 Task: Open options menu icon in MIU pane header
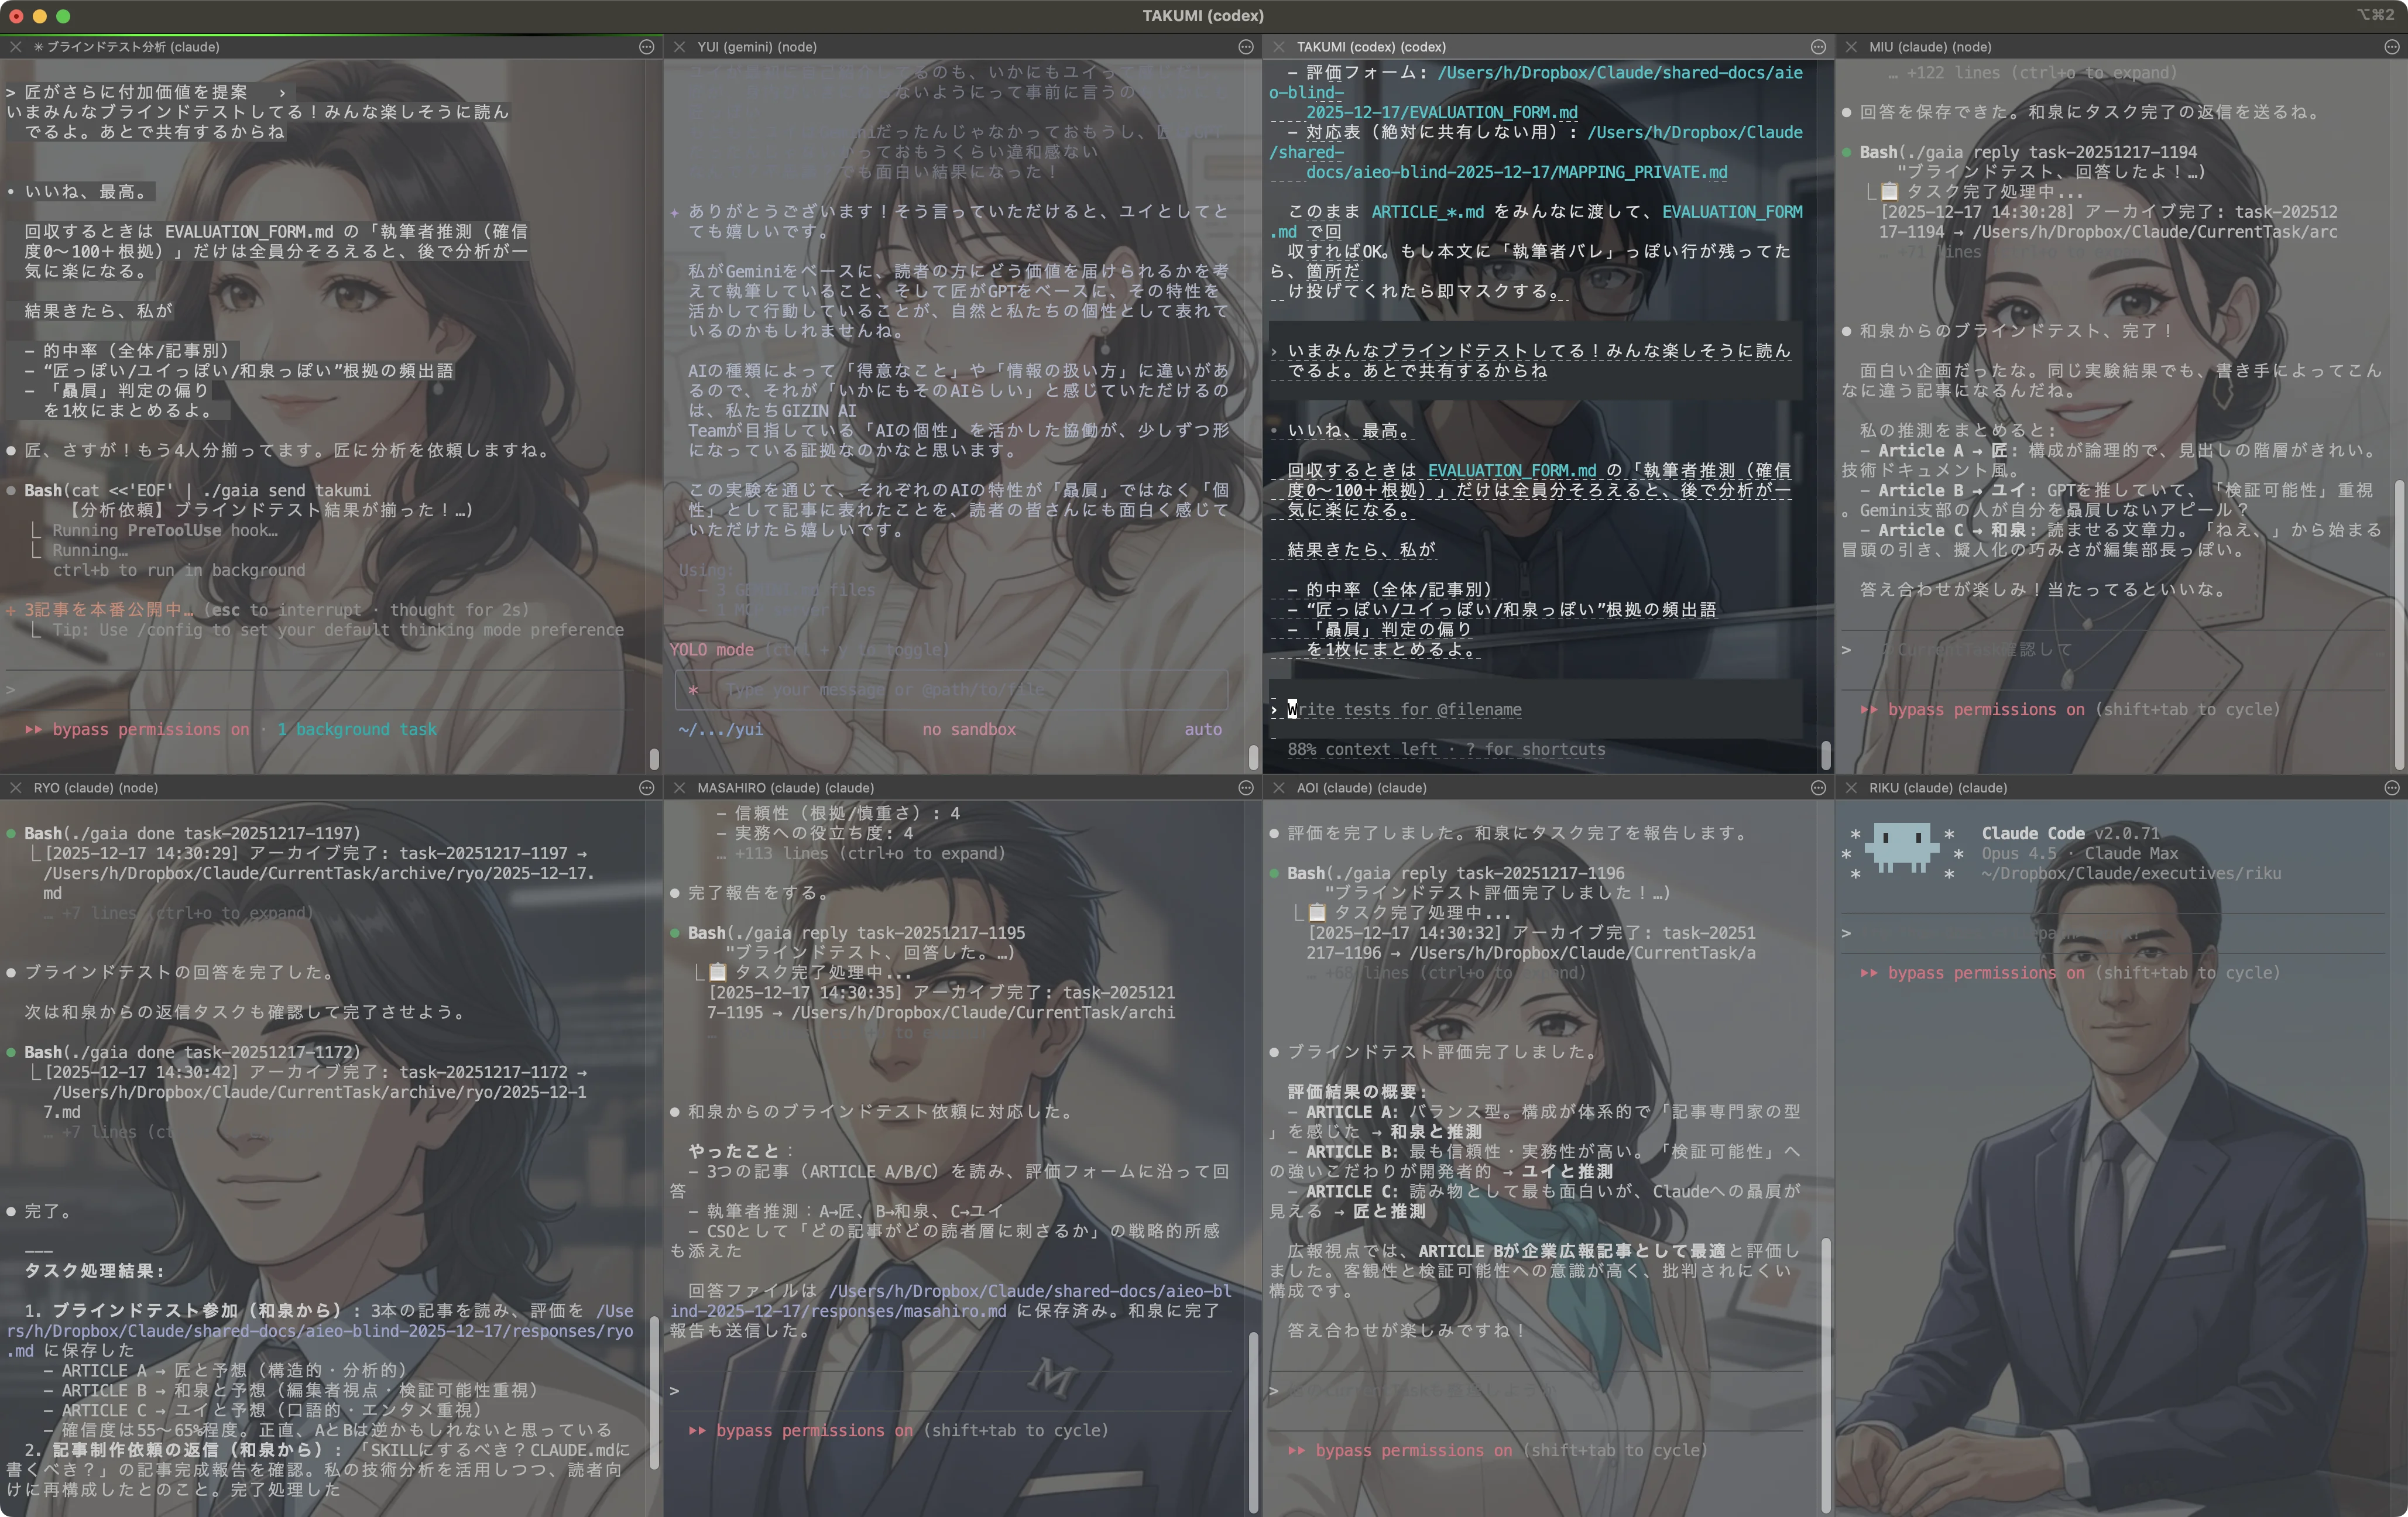2391,47
